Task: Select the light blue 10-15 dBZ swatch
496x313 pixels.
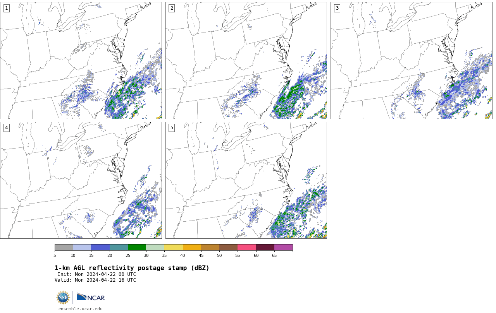Action: tap(82, 248)
